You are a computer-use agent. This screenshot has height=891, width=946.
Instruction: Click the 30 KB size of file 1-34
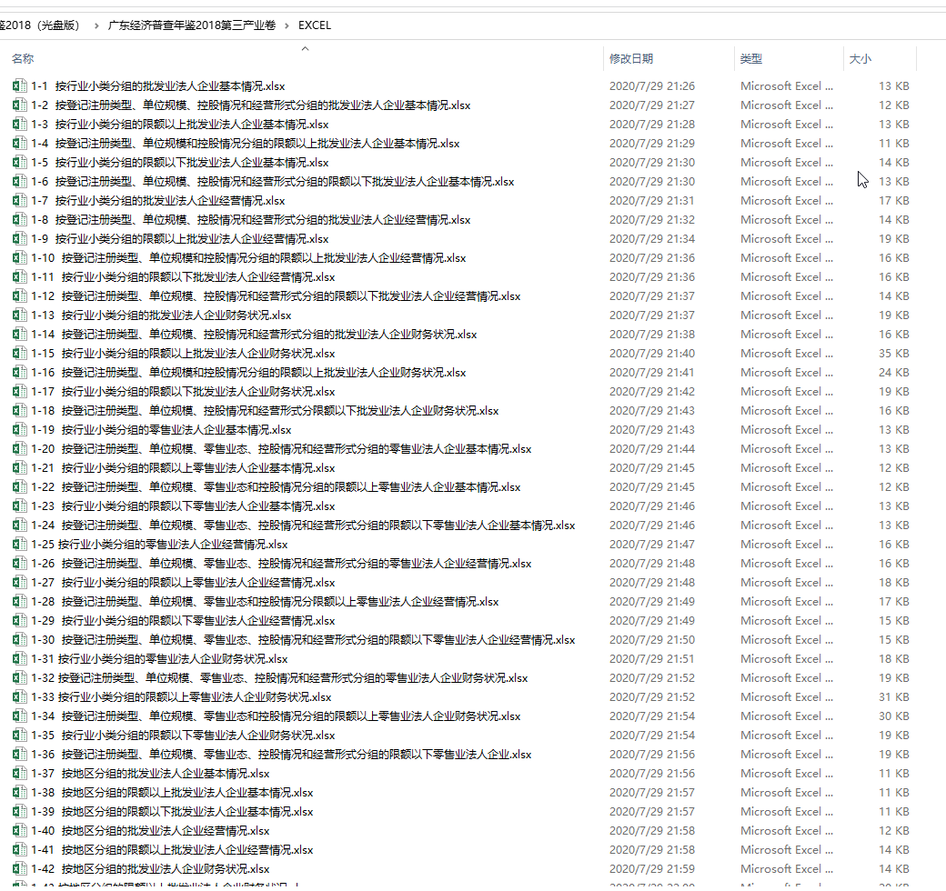(x=893, y=716)
